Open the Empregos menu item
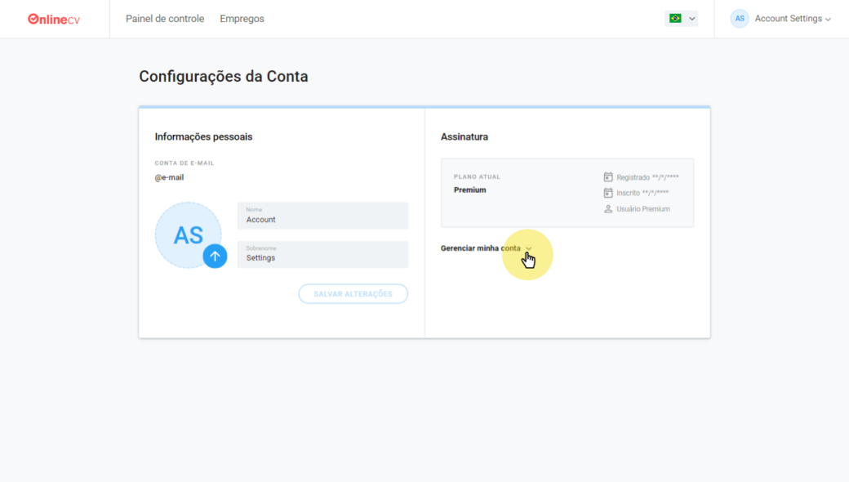849x482 pixels. pyautogui.click(x=242, y=19)
